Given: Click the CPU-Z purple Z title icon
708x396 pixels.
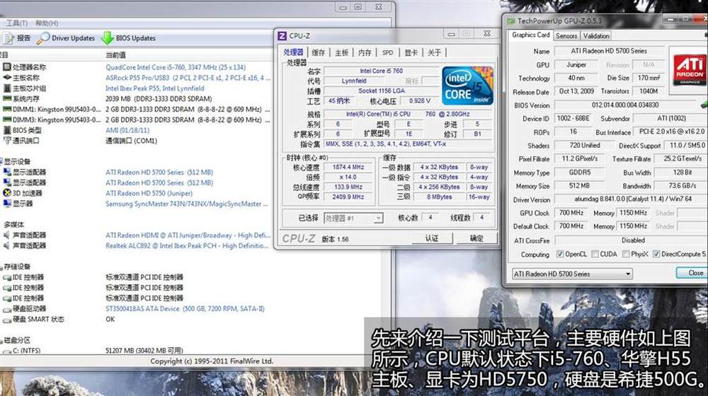Looking at the screenshot, I should point(282,35).
